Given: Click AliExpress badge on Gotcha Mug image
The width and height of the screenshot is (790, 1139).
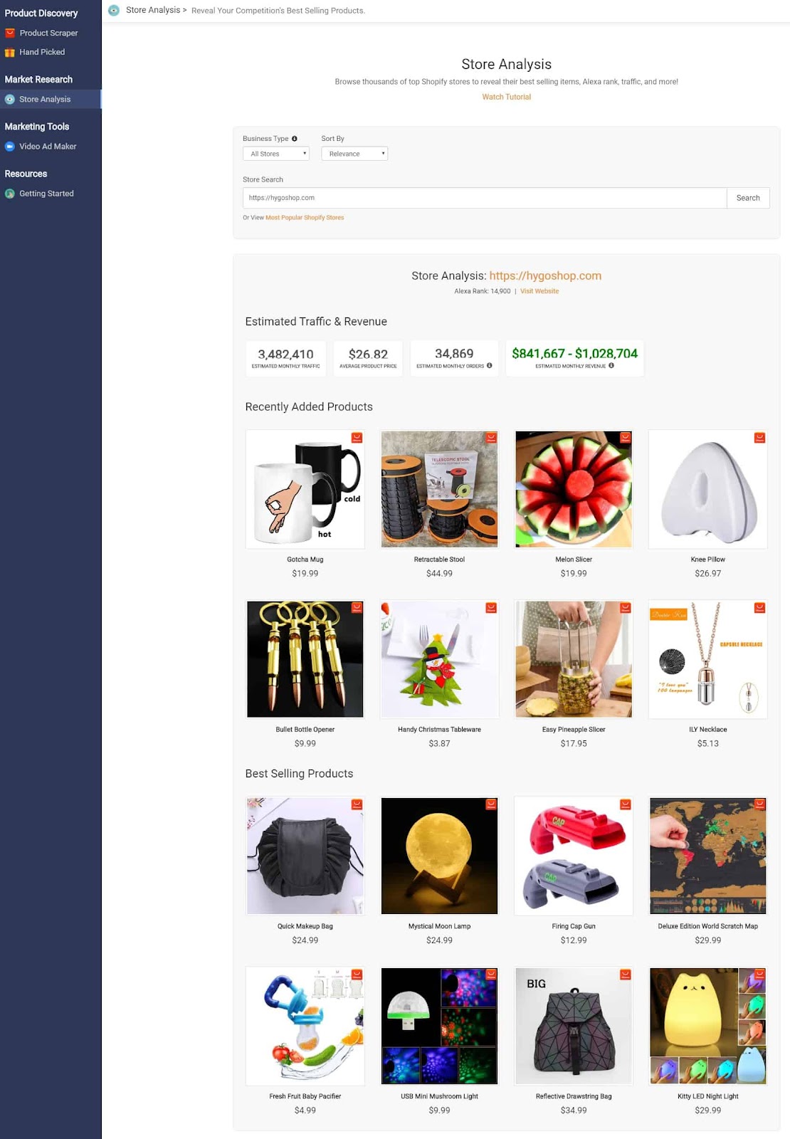Looking at the screenshot, I should coord(357,438).
